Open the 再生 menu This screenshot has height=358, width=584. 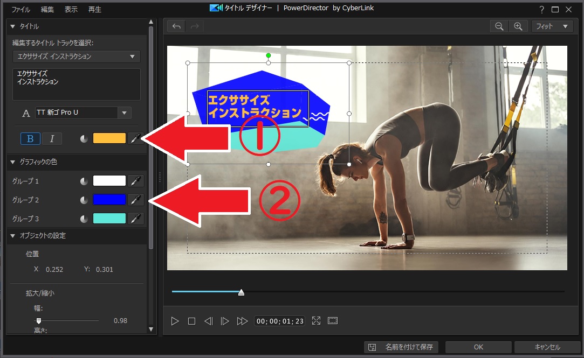pyautogui.click(x=94, y=9)
